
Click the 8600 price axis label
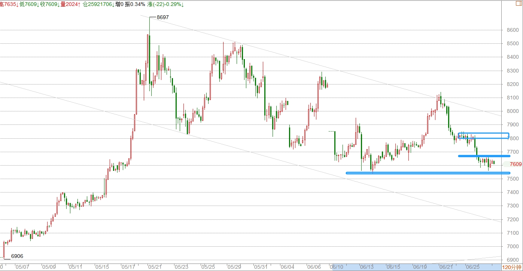[513, 30]
